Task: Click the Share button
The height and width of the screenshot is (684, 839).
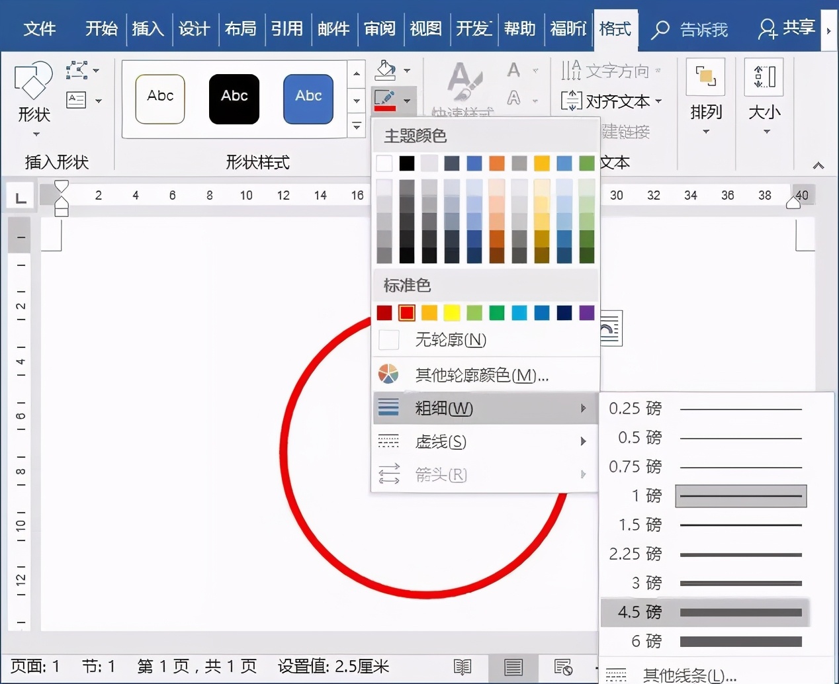Action: pos(786,28)
